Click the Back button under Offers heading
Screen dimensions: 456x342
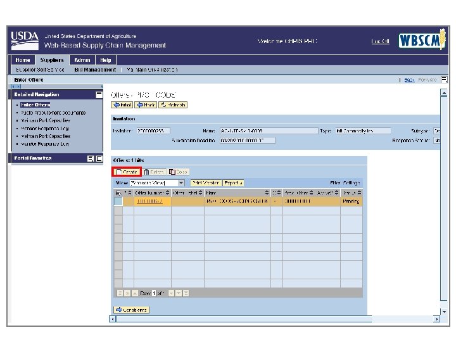146,104
